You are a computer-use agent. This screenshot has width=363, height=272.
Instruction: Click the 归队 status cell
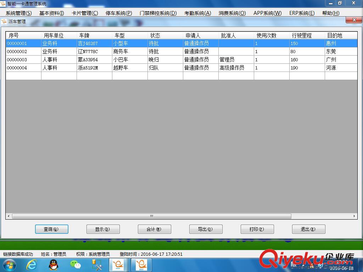coord(165,68)
